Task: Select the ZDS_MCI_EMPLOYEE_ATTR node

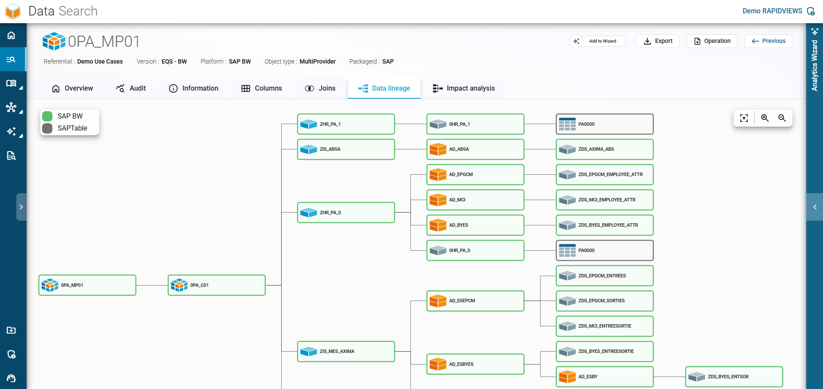Action: 604,200
